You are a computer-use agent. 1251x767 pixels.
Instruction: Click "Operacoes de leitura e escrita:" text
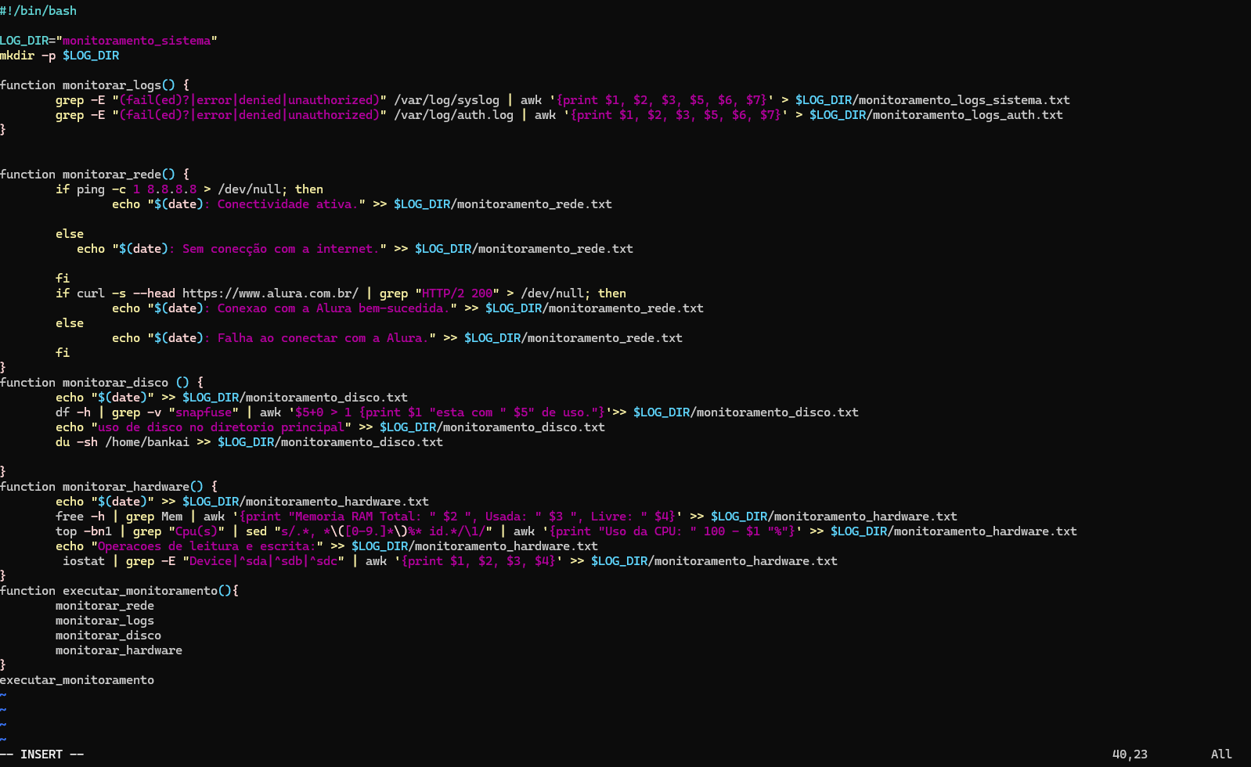click(207, 546)
